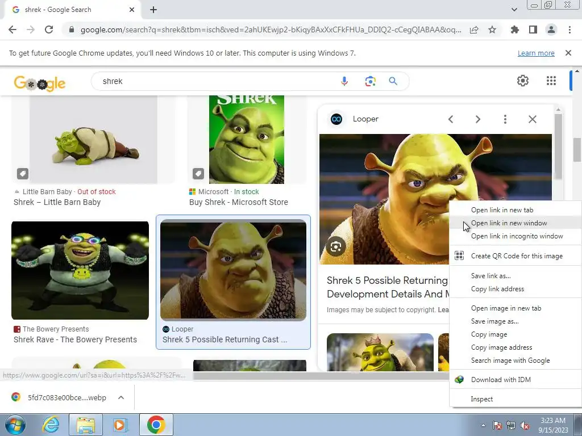The image size is (582, 436).
Task: Click the Looper source name in preview header
Action: 365,119
